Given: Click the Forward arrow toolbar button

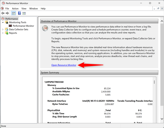Looking at the screenshot, I should click(x=7, y=13).
